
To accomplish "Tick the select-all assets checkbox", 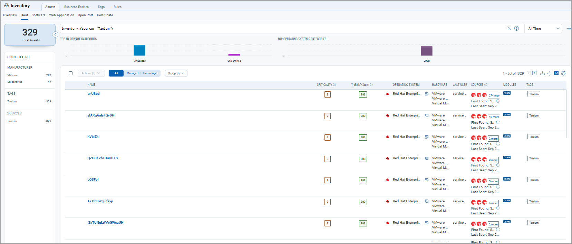I will [x=71, y=73].
